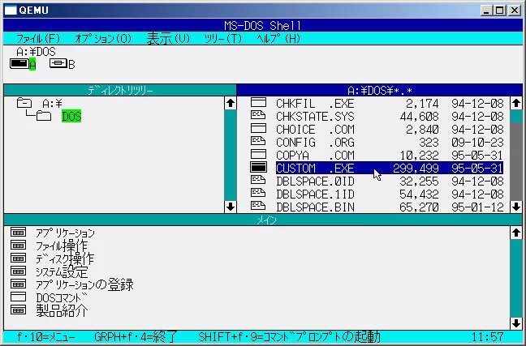The width and height of the screenshot is (526, 346).
Task: Click the file list scrollbar thumb
Action: pos(516,117)
